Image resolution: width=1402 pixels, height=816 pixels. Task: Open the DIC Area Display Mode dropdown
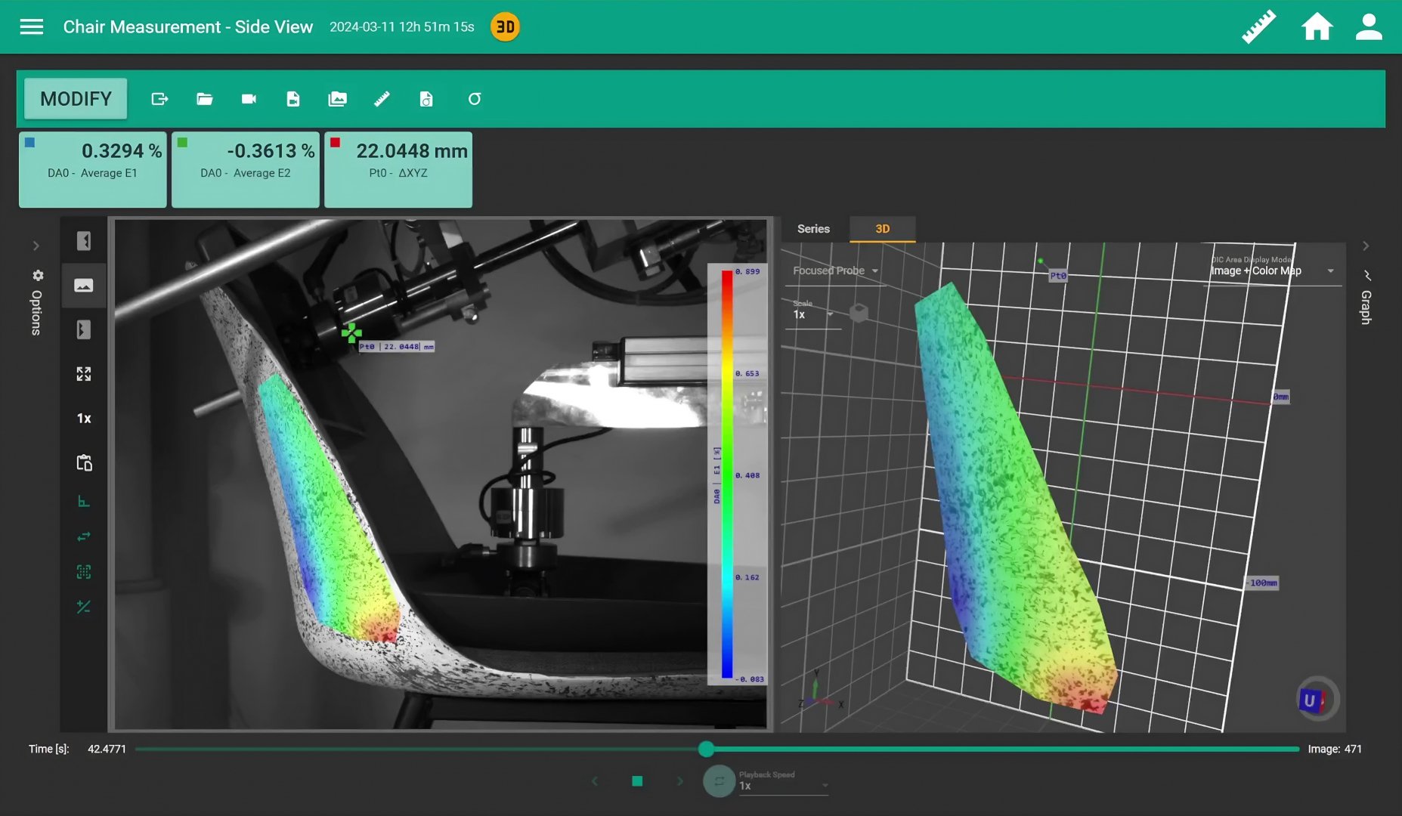(1272, 270)
